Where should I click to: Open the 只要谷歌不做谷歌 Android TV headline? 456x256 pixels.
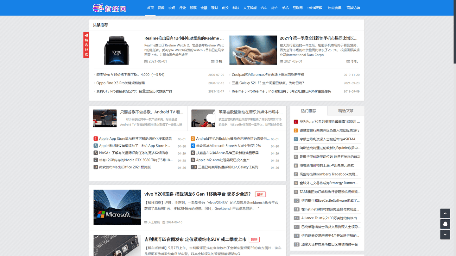pyautogui.click(x=152, y=112)
